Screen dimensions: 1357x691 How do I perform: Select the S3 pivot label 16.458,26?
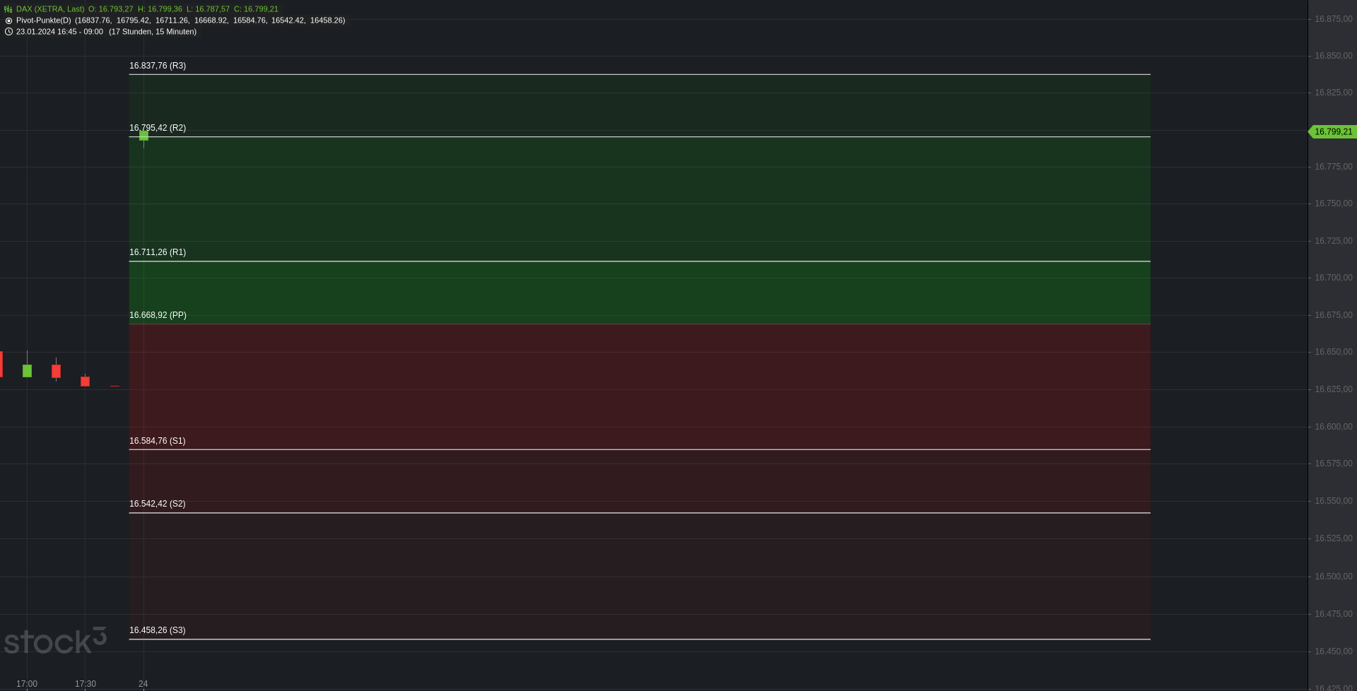tap(158, 630)
